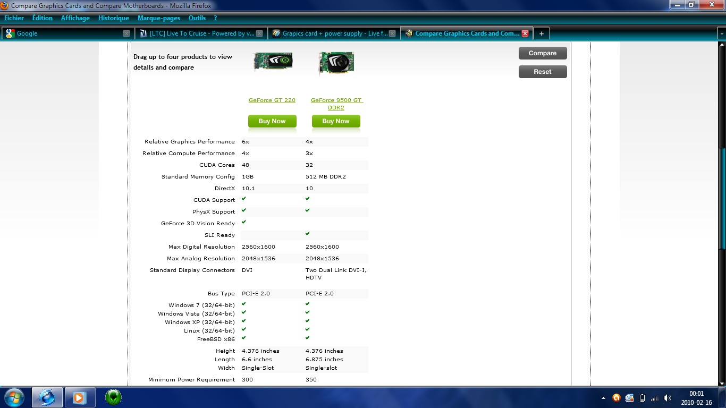726x408 pixels.
Task: Click the speaker volume tray icon
Action: point(668,397)
